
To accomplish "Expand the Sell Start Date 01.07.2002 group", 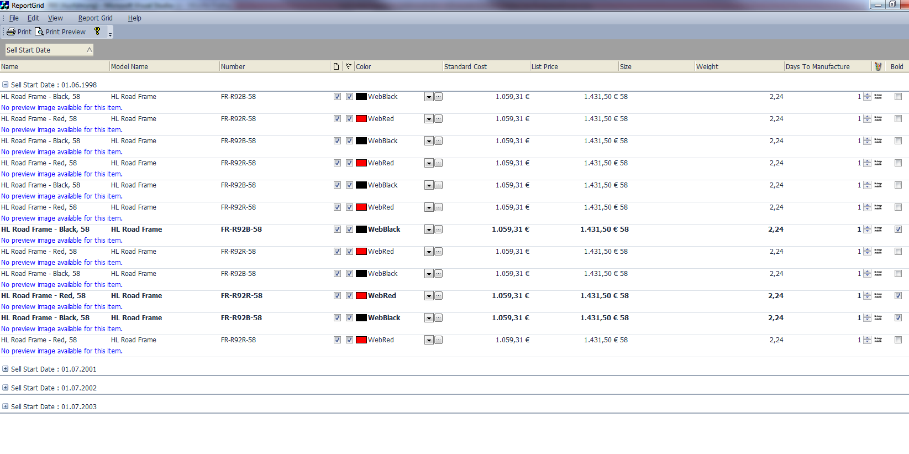I will [5, 388].
